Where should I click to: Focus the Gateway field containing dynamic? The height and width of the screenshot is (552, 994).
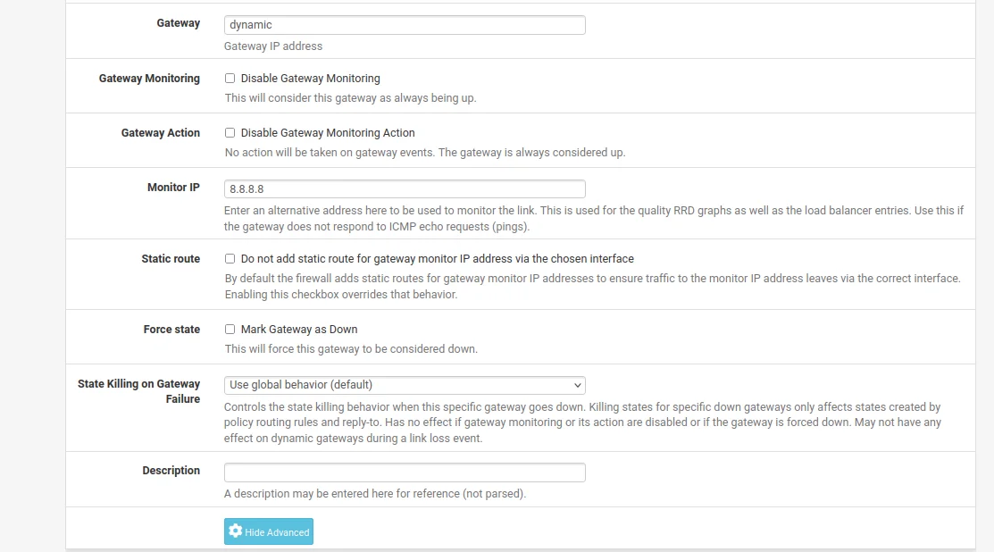[x=404, y=25]
